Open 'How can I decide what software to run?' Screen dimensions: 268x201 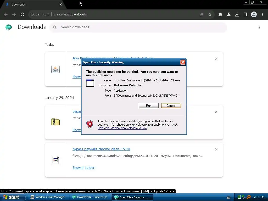point(122,128)
